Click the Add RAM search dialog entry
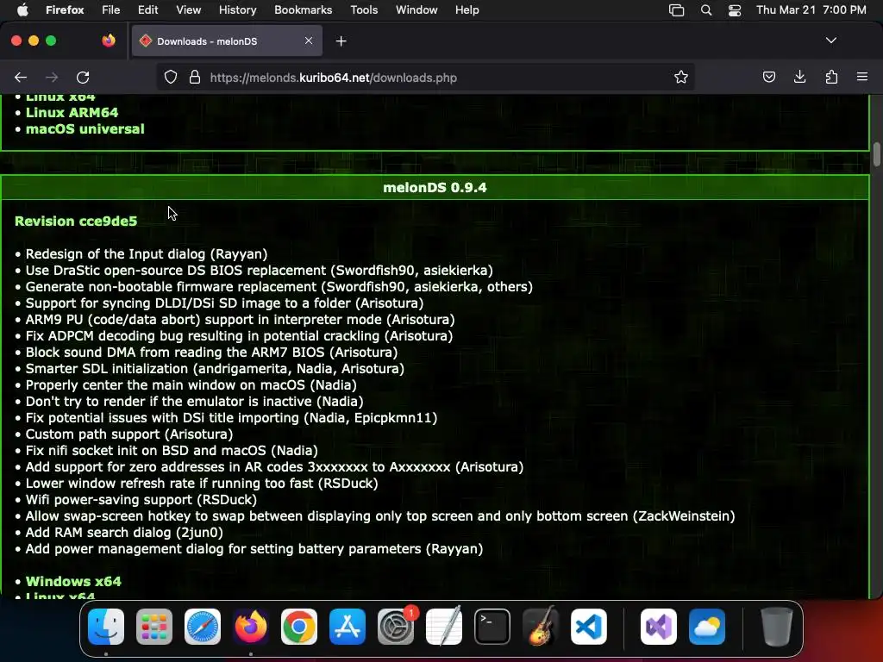Screen dimensions: 883x662 pyautogui.click(x=124, y=533)
